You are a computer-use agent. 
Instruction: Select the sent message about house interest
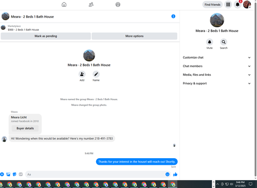[x=137, y=162]
